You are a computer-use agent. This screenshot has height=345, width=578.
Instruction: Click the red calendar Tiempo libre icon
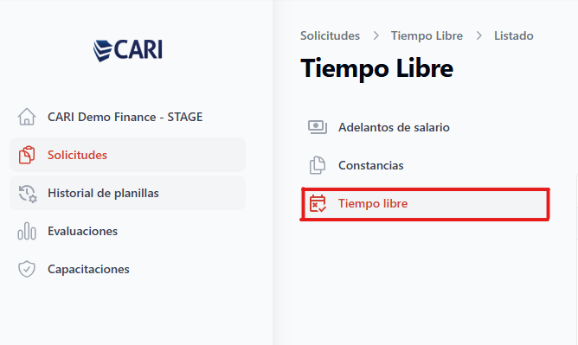click(x=318, y=203)
